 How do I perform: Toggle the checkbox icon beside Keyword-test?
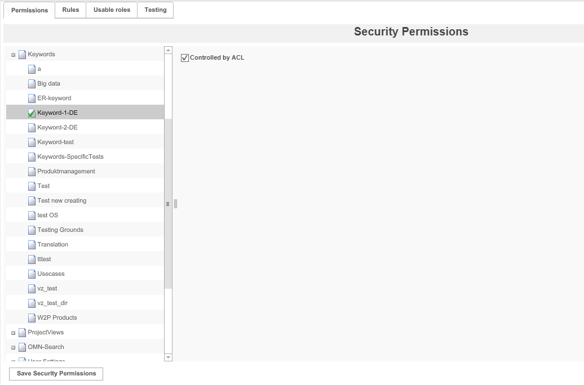32,142
